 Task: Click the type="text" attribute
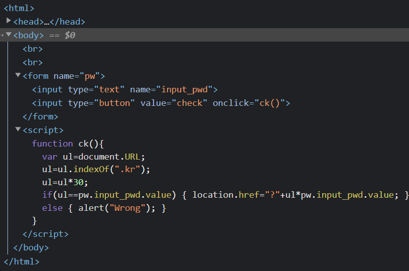[x=96, y=90]
